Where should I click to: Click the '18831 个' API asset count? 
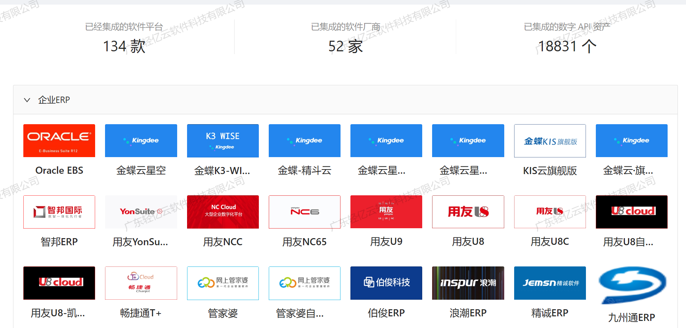(567, 46)
